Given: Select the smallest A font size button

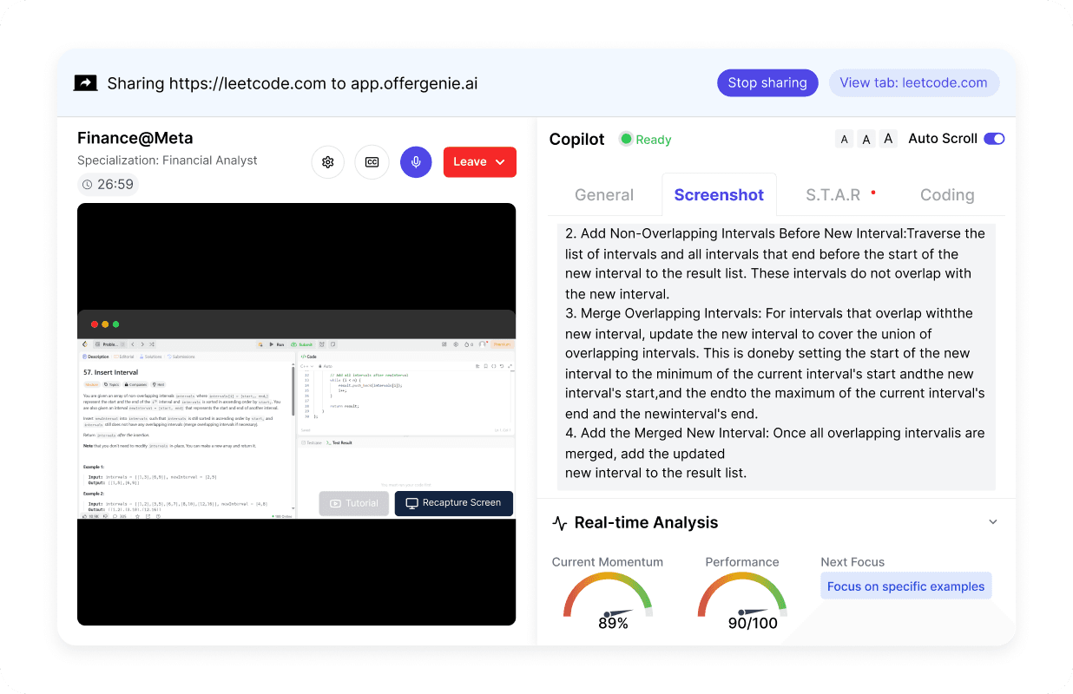Looking at the screenshot, I should pyautogui.click(x=845, y=139).
